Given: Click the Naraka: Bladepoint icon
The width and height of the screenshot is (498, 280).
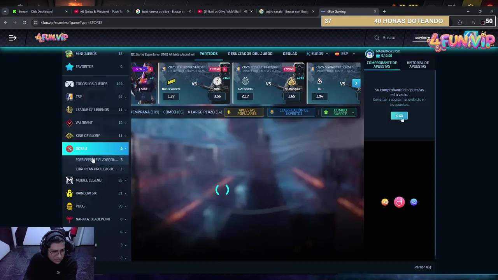Looking at the screenshot, I should [x=69, y=219].
